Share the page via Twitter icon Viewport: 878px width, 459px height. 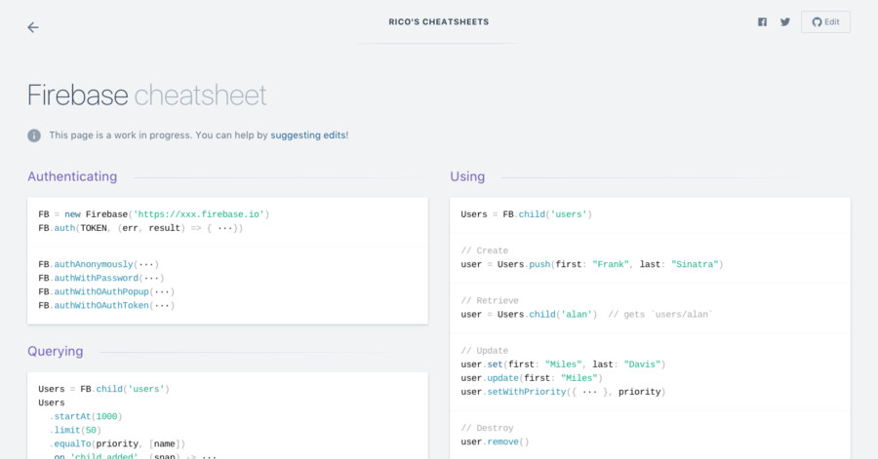[784, 22]
